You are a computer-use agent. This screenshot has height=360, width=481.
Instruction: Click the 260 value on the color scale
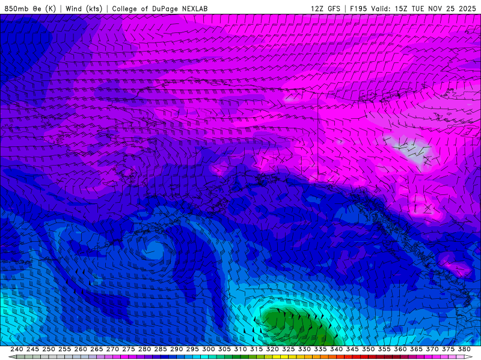tap(81, 349)
